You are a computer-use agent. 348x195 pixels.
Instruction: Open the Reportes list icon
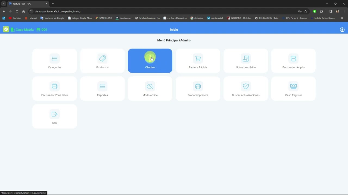(102, 86)
